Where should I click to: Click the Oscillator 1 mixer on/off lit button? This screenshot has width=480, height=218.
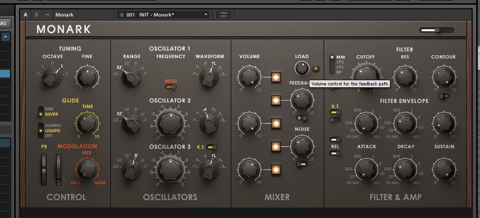[275, 77]
